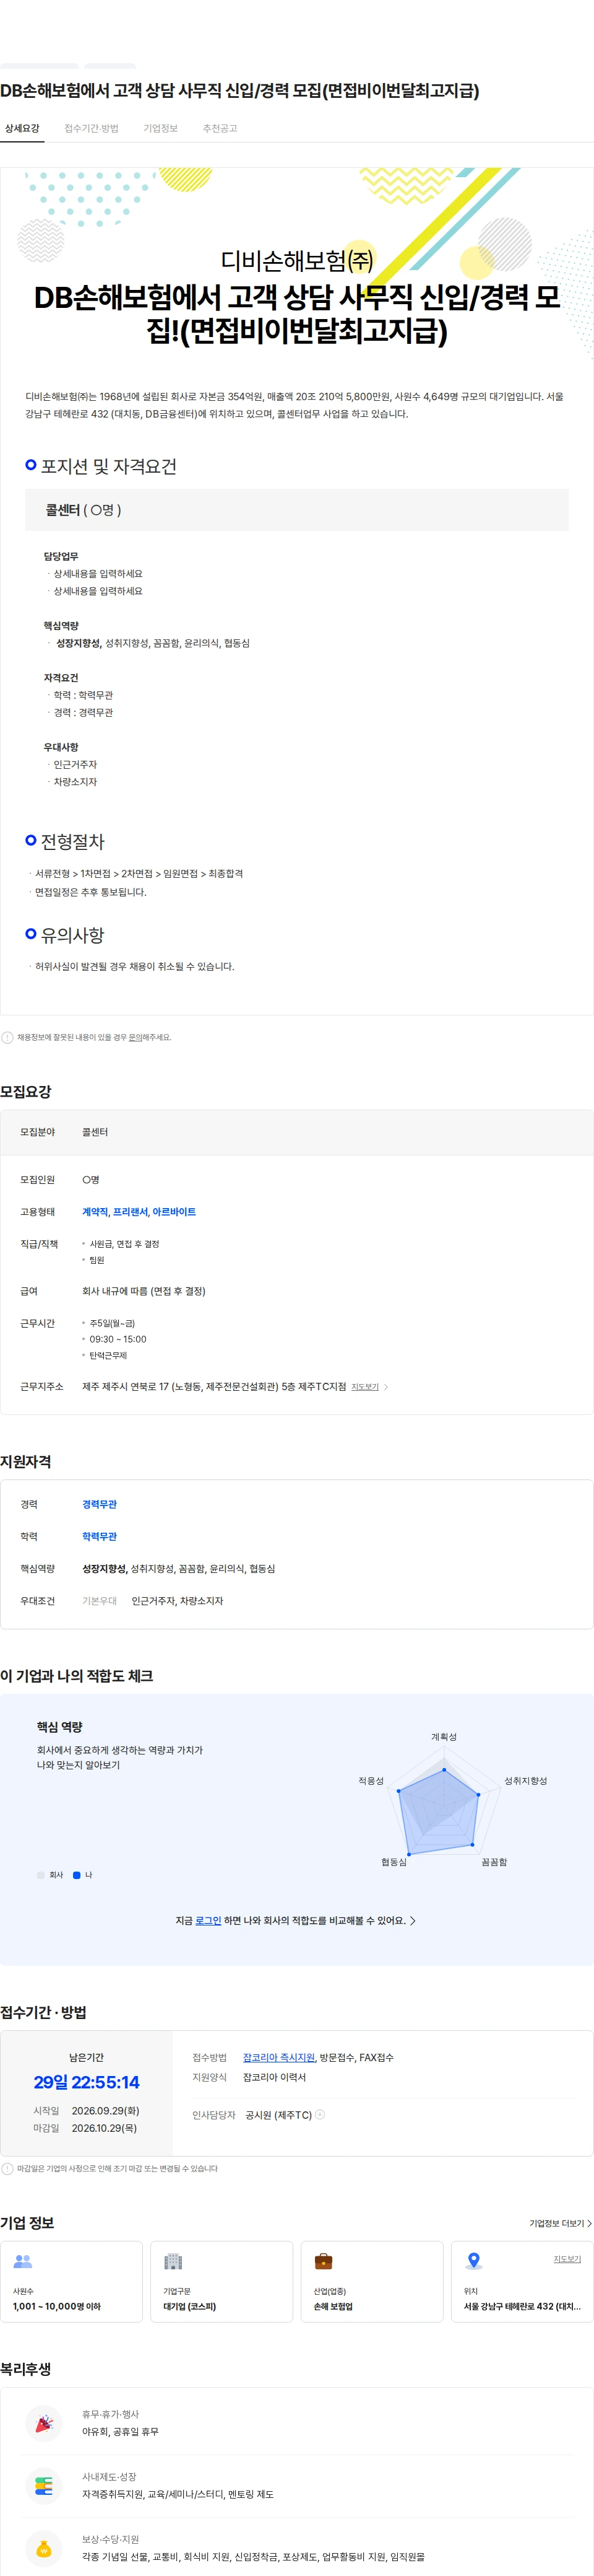Screen dimensions: 594x2576
Task: Click the radar chart polygon
Action: (x=438, y=1812)
